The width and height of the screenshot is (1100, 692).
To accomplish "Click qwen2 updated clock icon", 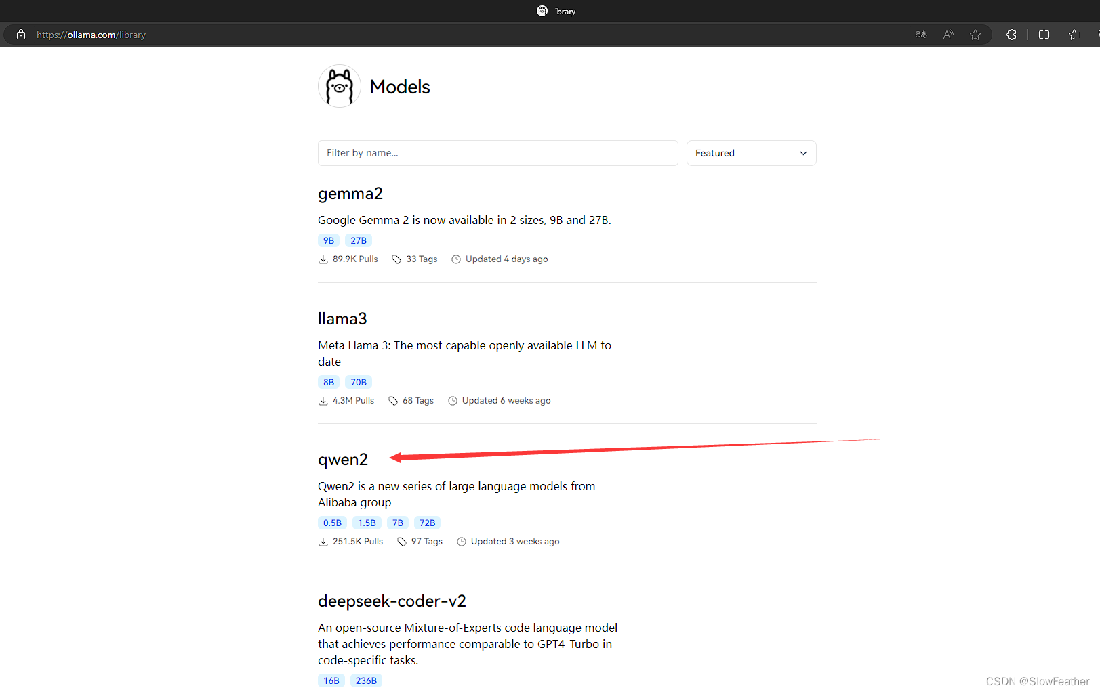I will pos(462,542).
